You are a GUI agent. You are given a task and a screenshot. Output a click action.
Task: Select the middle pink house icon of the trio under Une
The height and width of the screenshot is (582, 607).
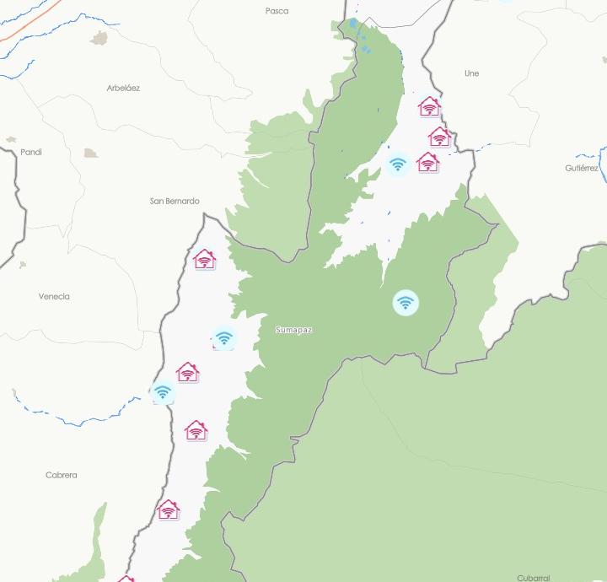coord(439,137)
